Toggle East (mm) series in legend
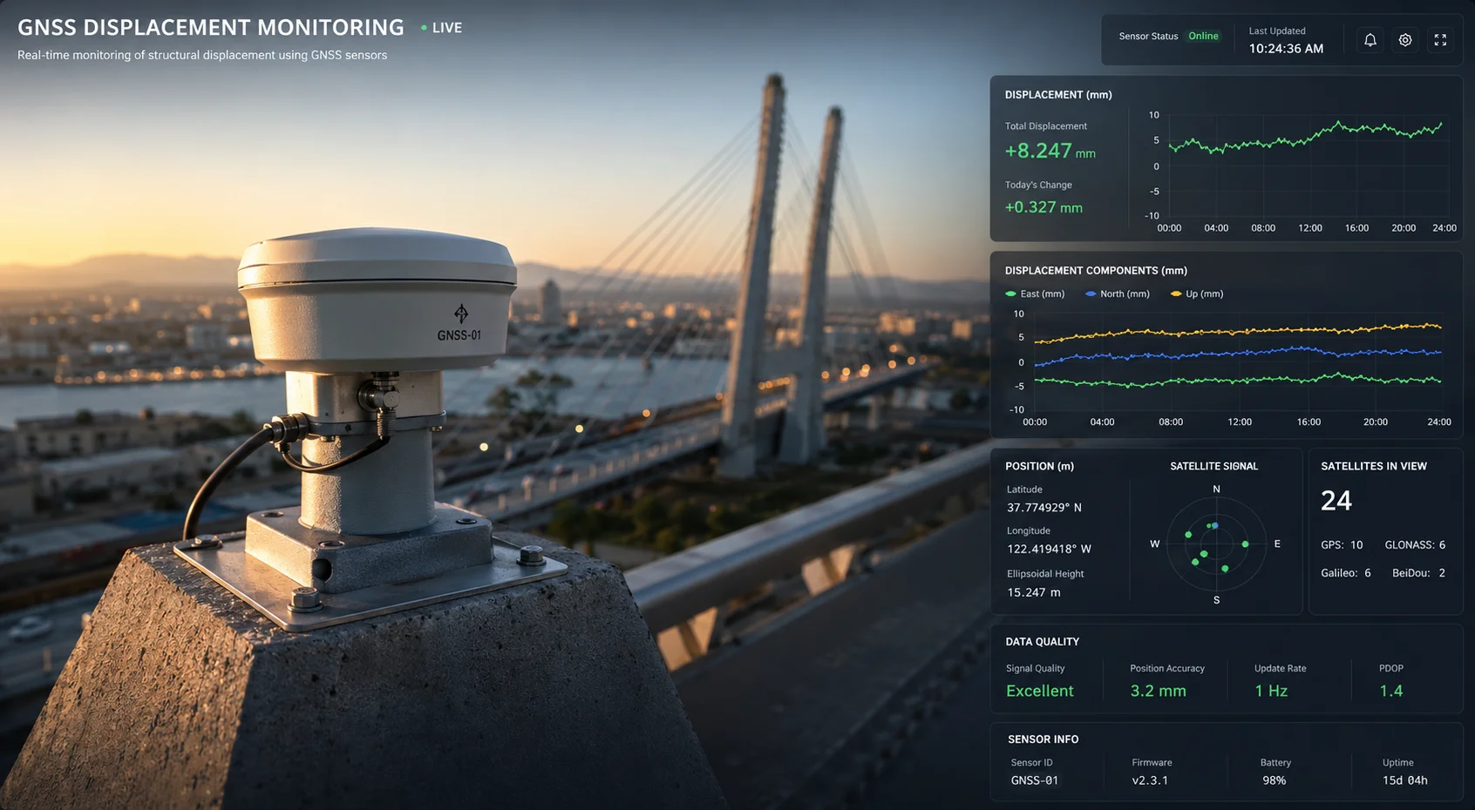This screenshot has height=810, width=1475. pyautogui.click(x=1035, y=294)
